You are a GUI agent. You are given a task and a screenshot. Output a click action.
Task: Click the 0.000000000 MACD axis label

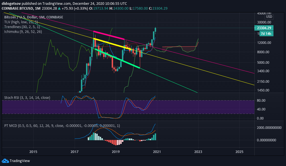[x=266, y=140]
